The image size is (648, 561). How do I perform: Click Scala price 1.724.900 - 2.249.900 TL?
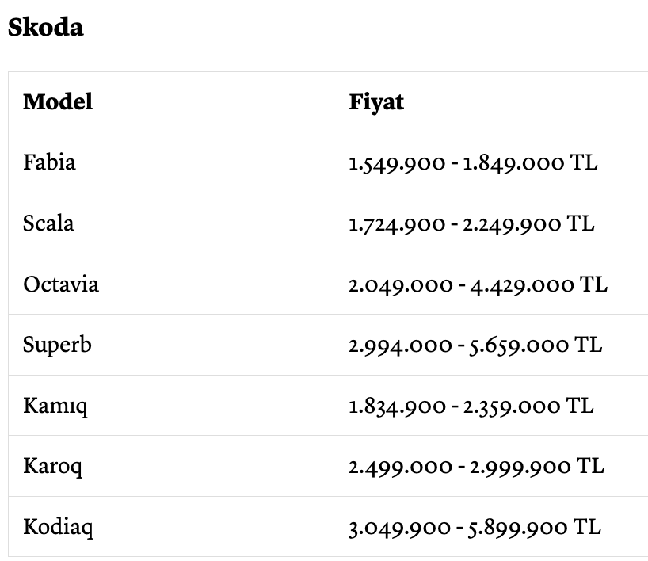tap(471, 224)
